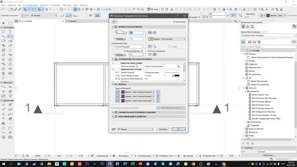Select the Shell tool in the toolbox
This screenshot has width=297, height=167.
click(10, 41)
